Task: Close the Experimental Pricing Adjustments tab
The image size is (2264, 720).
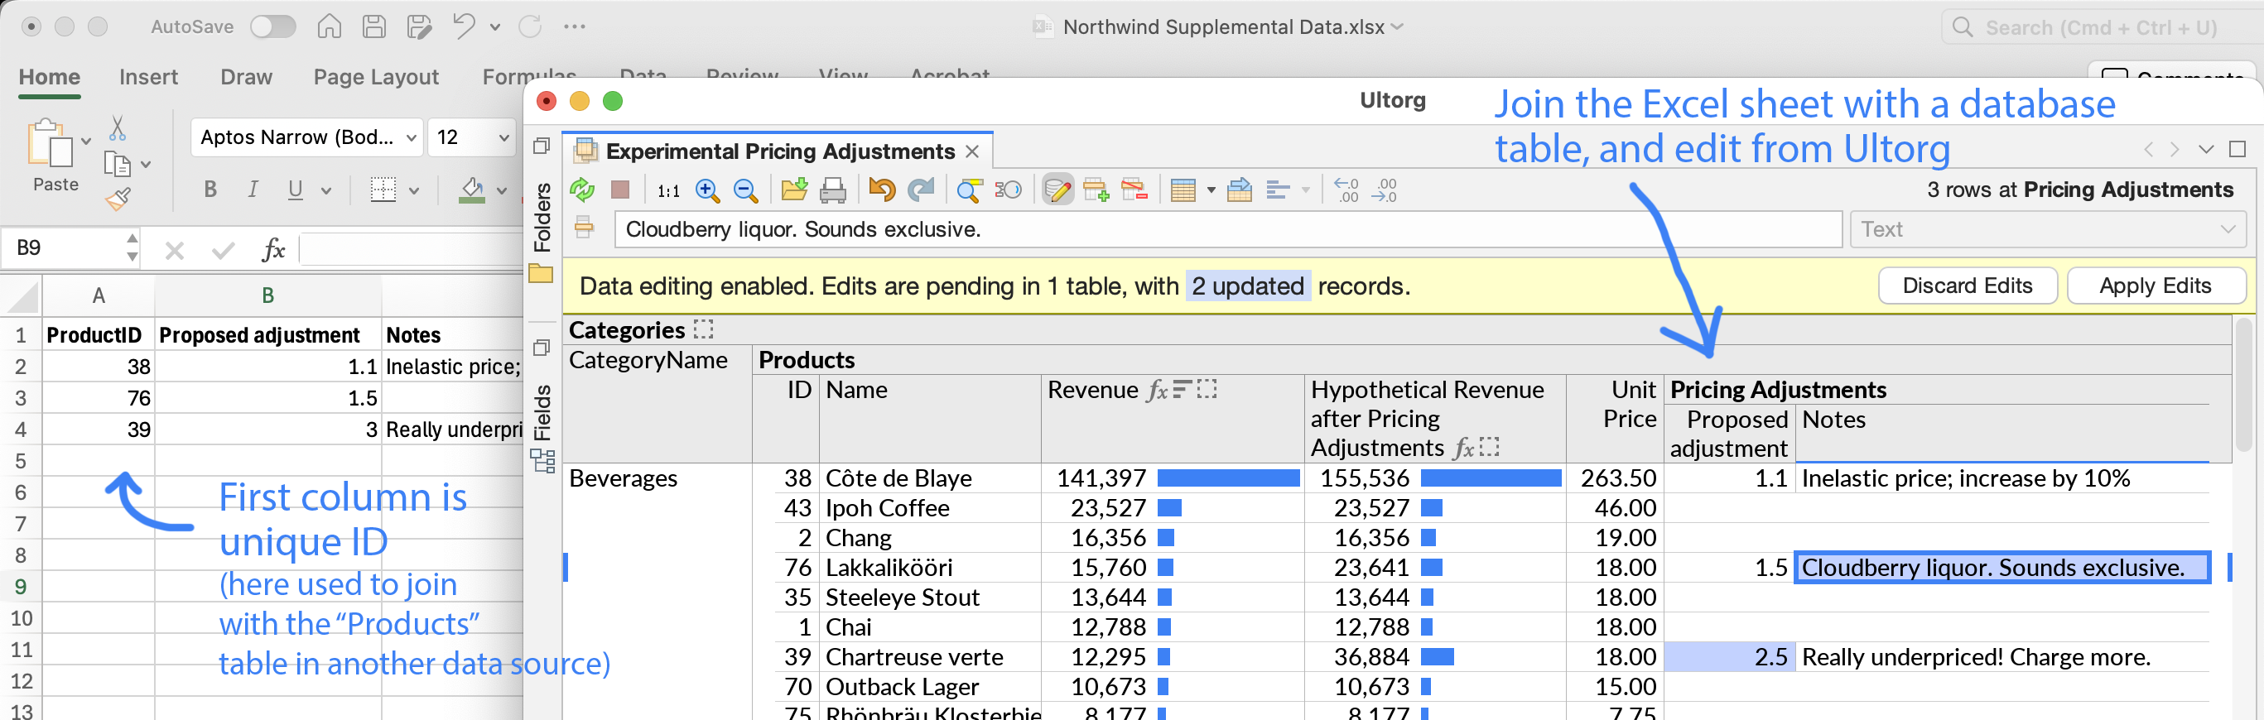Action: coord(972,152)
